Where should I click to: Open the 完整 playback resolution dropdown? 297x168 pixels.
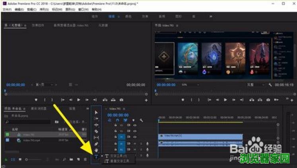[254, 85]
